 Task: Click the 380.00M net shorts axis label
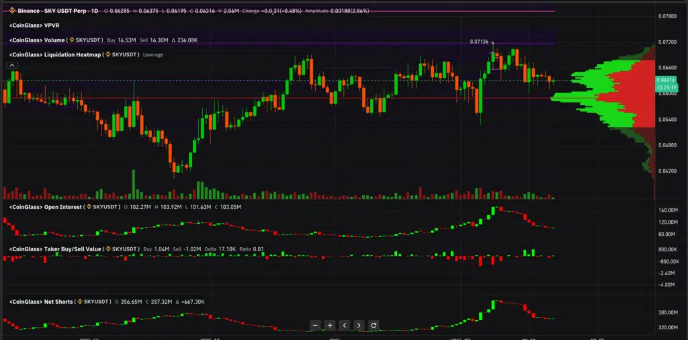click(x=668, y=313)
